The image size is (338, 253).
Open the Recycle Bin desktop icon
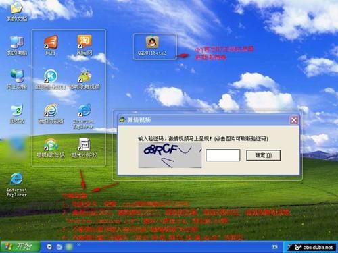(17, 111)
